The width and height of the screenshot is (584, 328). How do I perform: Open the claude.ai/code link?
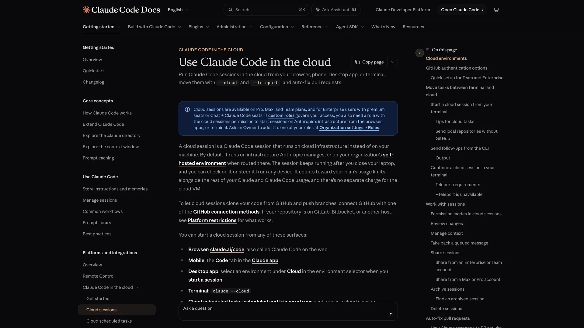tap(227, 249)
